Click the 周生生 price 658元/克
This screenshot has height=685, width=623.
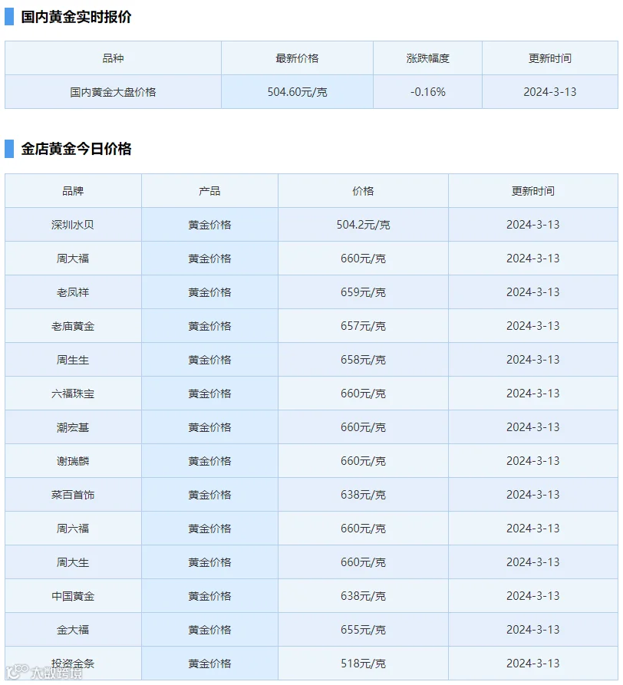tap(363, 360)
